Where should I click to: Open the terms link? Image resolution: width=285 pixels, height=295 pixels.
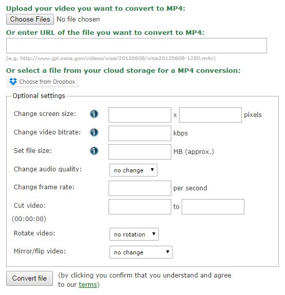87,285
